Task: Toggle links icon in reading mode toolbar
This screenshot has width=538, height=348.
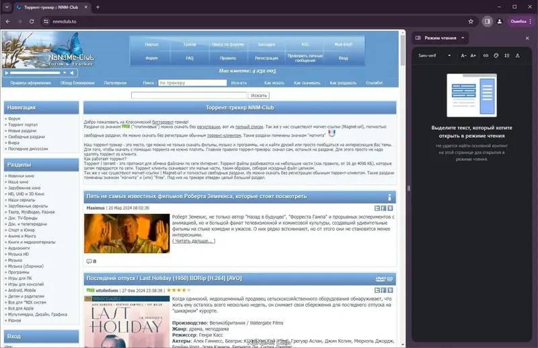Action: [x=486, y=56]
